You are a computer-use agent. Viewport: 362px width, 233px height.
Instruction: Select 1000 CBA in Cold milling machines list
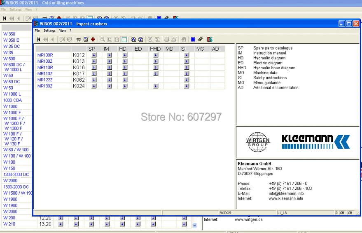tap(12, 100)
